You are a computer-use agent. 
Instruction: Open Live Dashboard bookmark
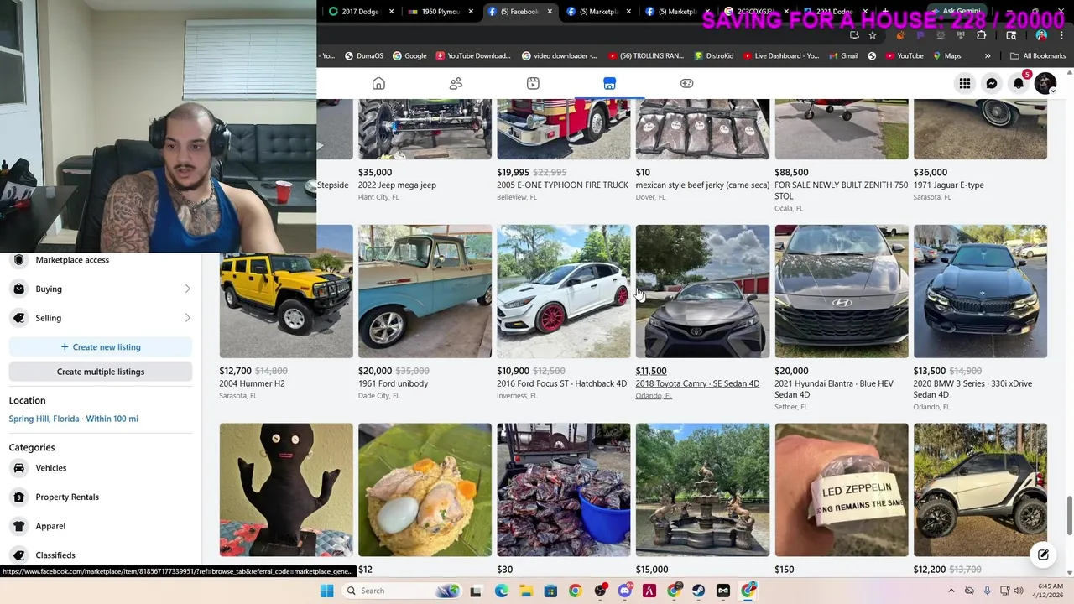(779, 56)
